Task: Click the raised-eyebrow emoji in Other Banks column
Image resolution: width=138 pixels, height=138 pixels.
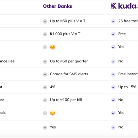Action: click(x=53, y=47)
